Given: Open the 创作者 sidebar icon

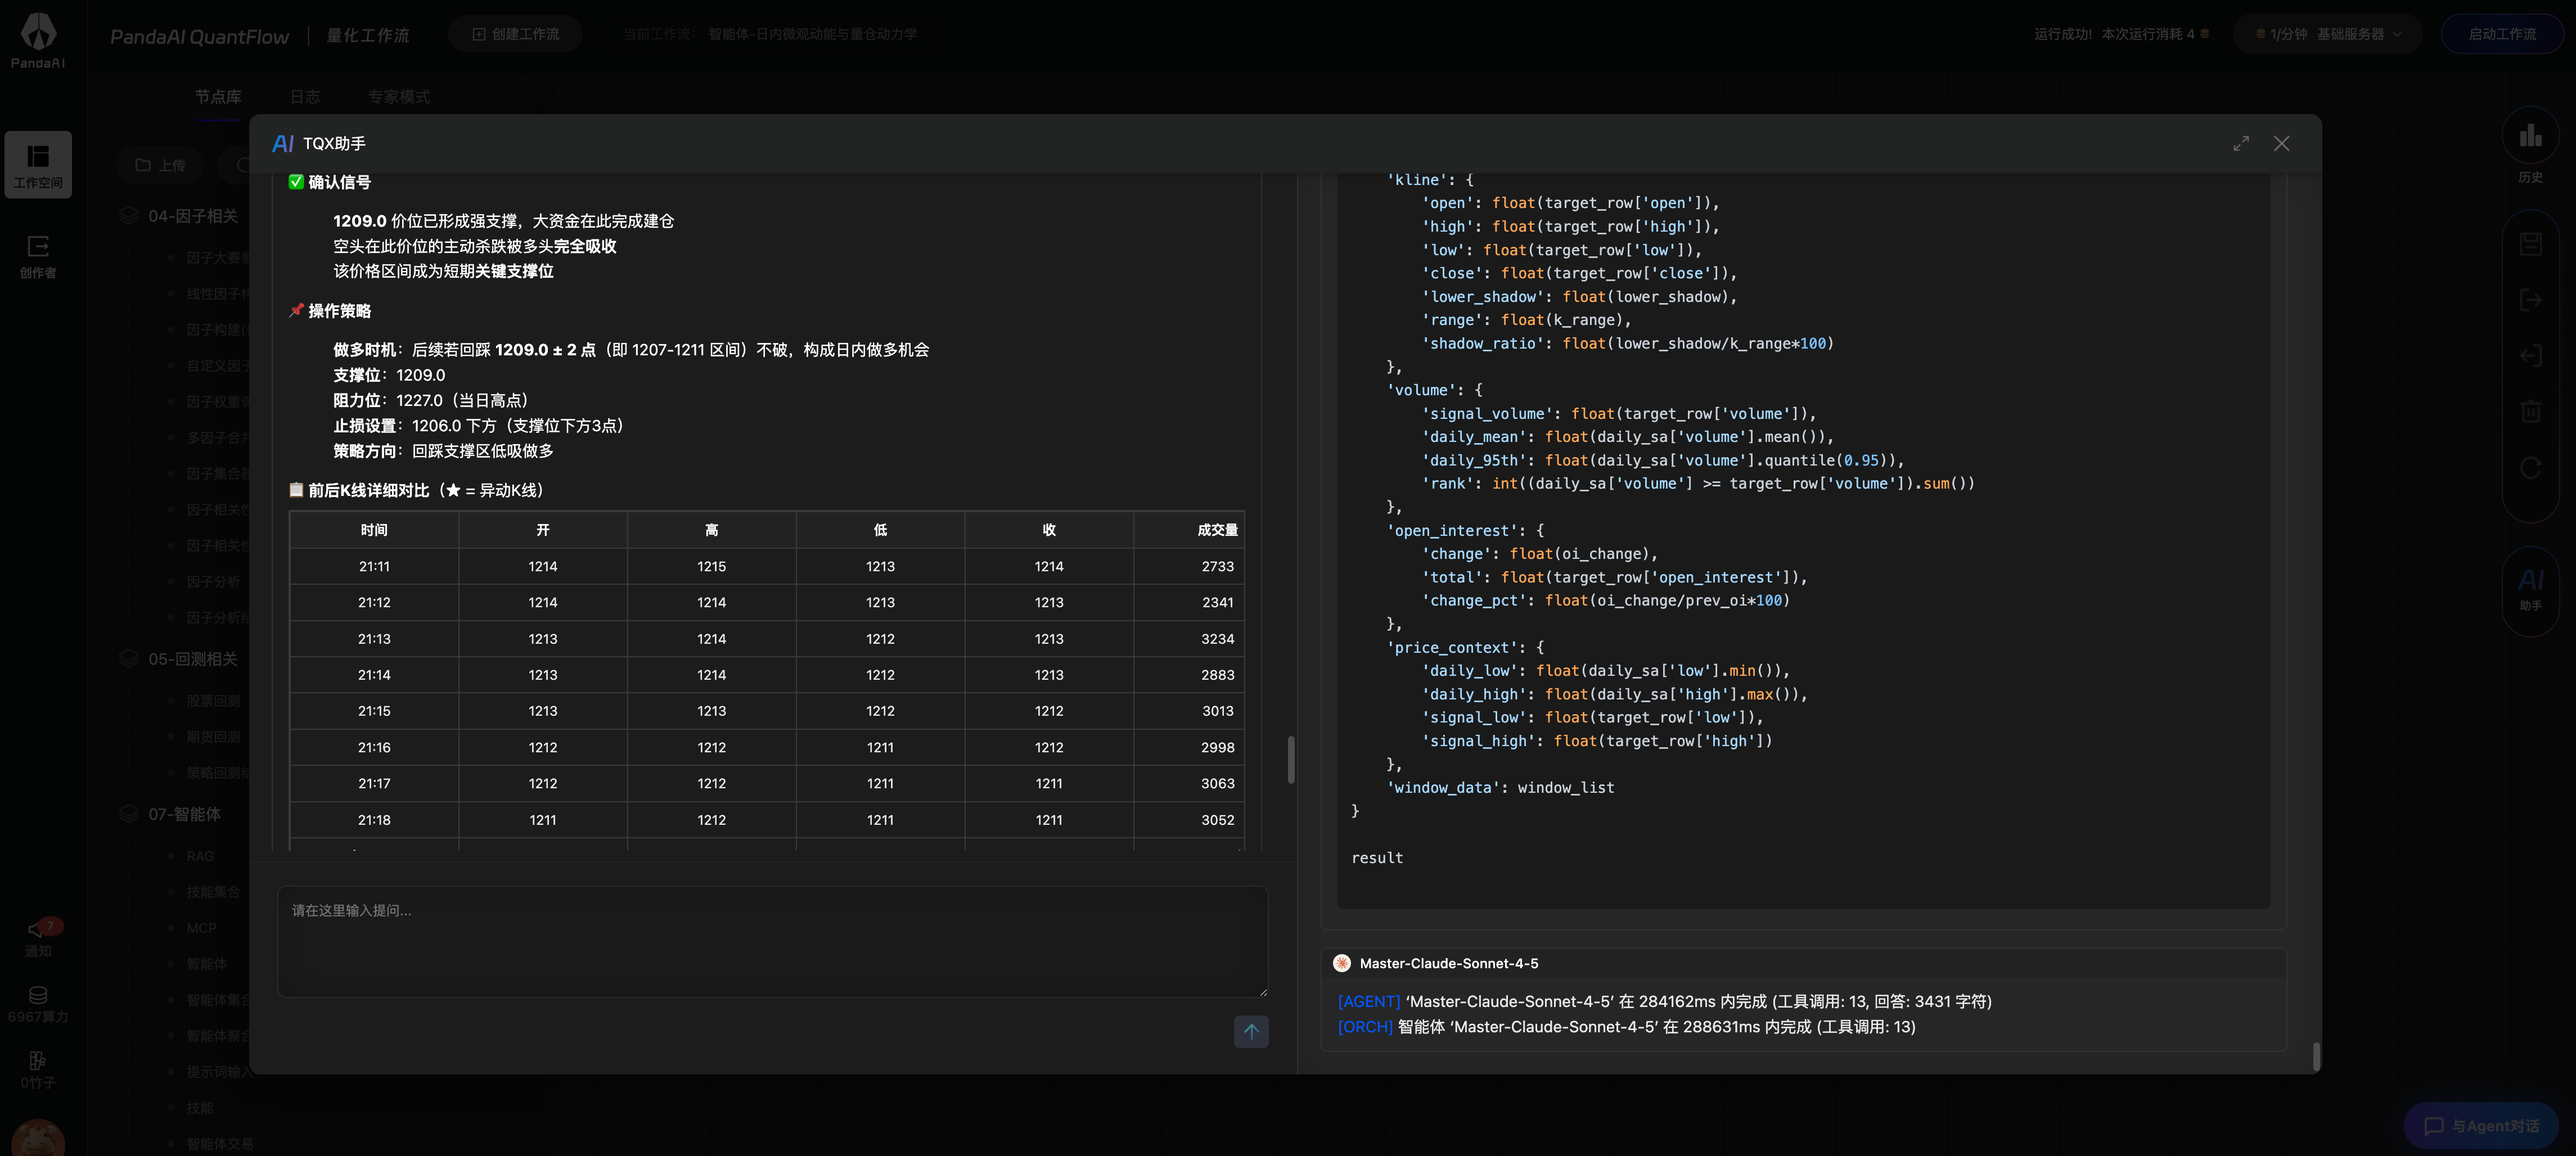Looking at the screenshot, I should (38, 256).
